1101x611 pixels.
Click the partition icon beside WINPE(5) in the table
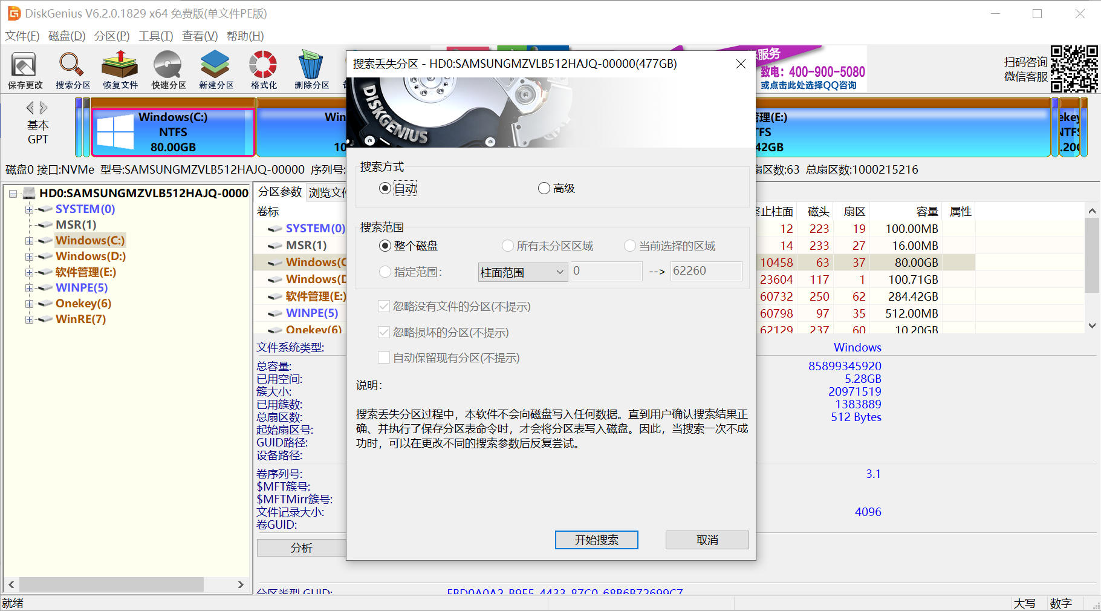point(275,313)
